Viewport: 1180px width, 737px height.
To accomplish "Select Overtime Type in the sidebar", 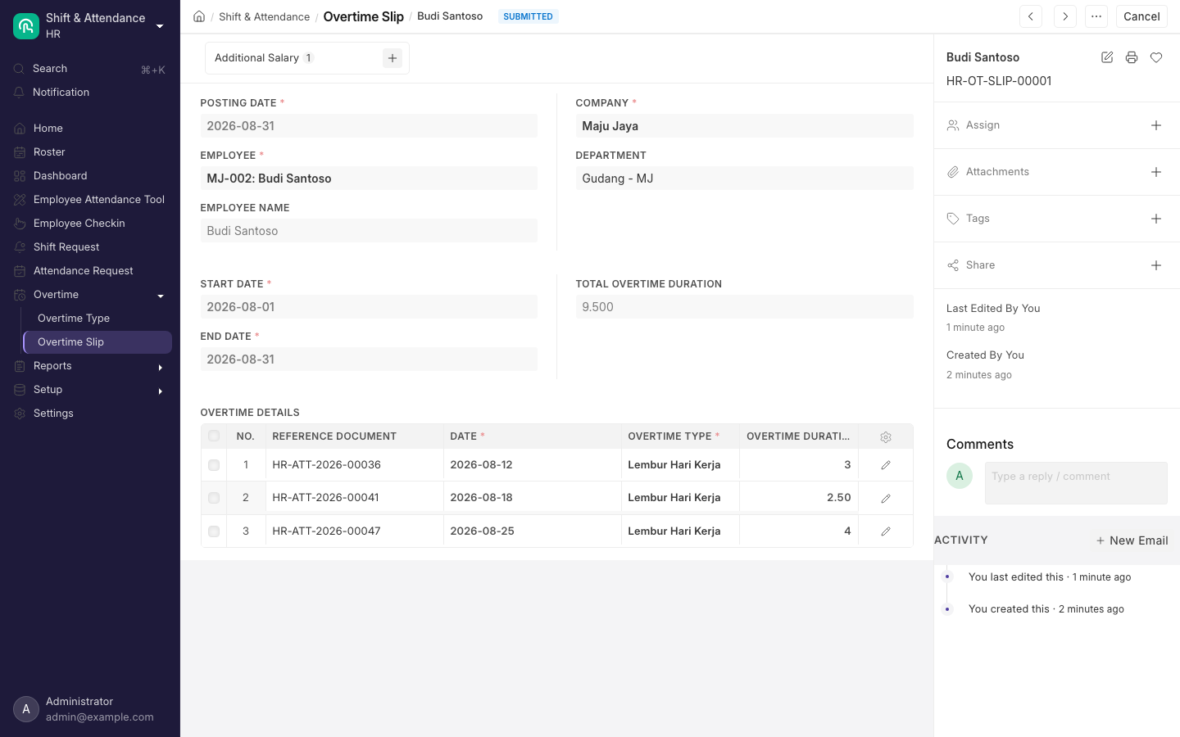I will (x=98, y=319).
